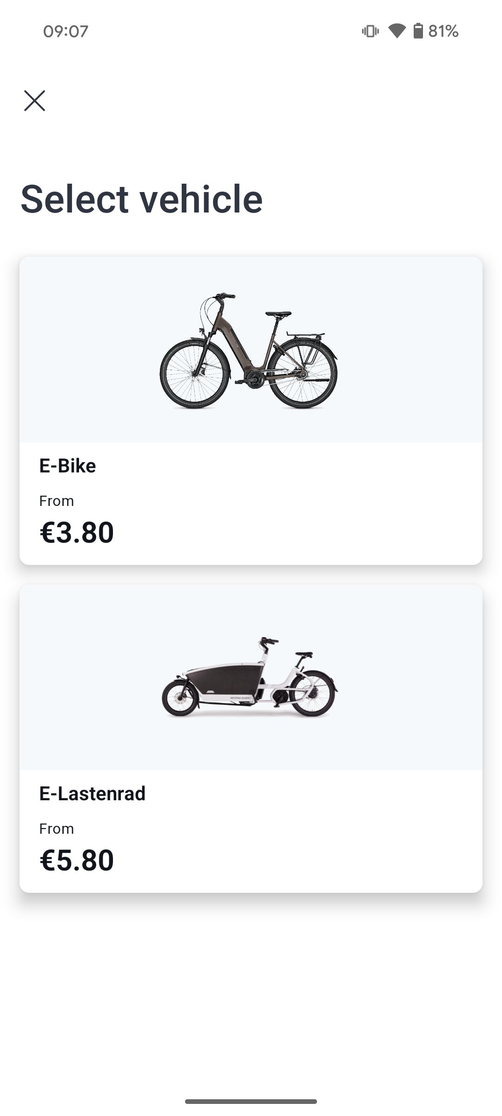Tap the vibrate mode icon
Image resolution: width=502 pixels, height=1116 pixels.
pos(370,31)
